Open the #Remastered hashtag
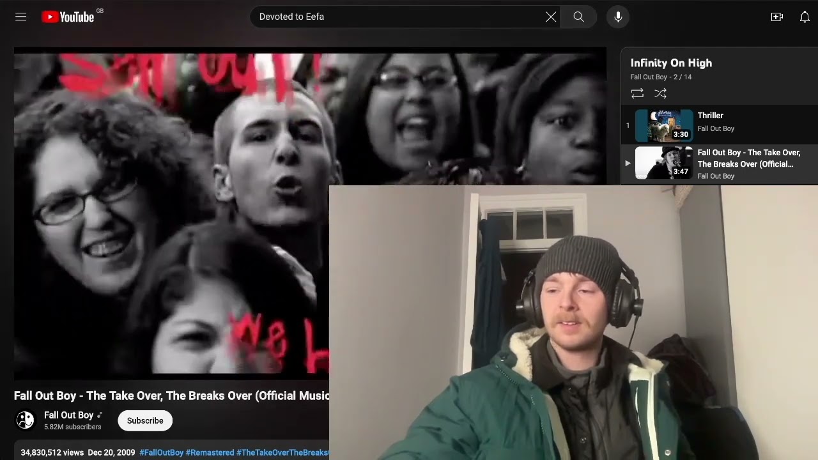Image resolution: width=818 pixels, height=460 pixels. tap(210, 452)
